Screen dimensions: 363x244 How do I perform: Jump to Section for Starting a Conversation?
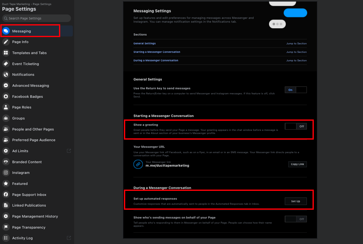[296, 52]
